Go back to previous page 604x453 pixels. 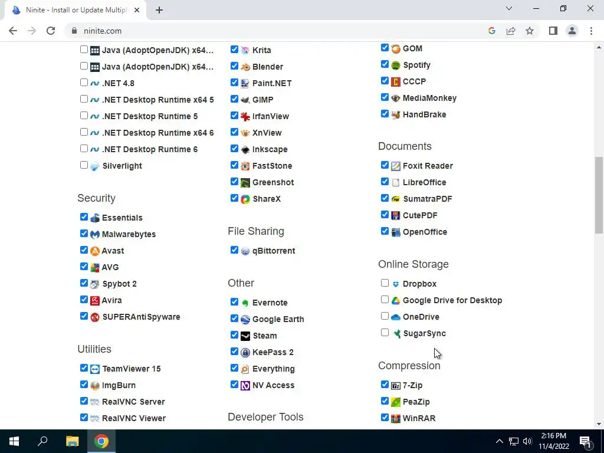[x=13, y=31]
